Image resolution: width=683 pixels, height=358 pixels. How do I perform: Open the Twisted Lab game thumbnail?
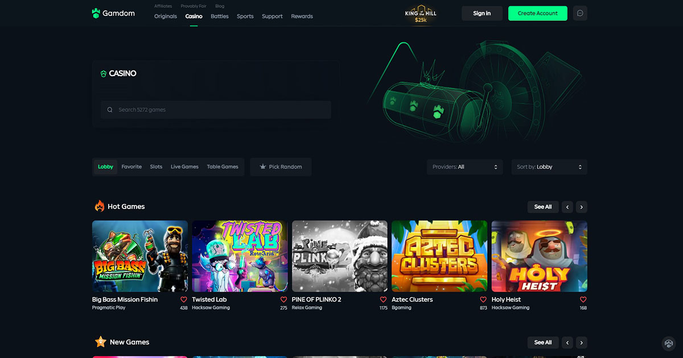pyautogui.click(x=240, y=256)
